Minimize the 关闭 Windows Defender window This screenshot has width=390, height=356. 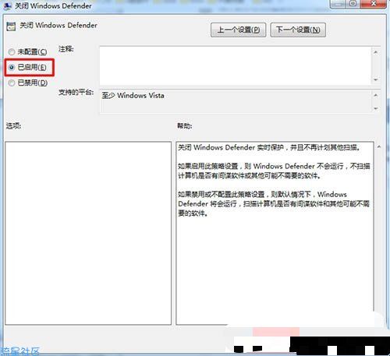339,4
